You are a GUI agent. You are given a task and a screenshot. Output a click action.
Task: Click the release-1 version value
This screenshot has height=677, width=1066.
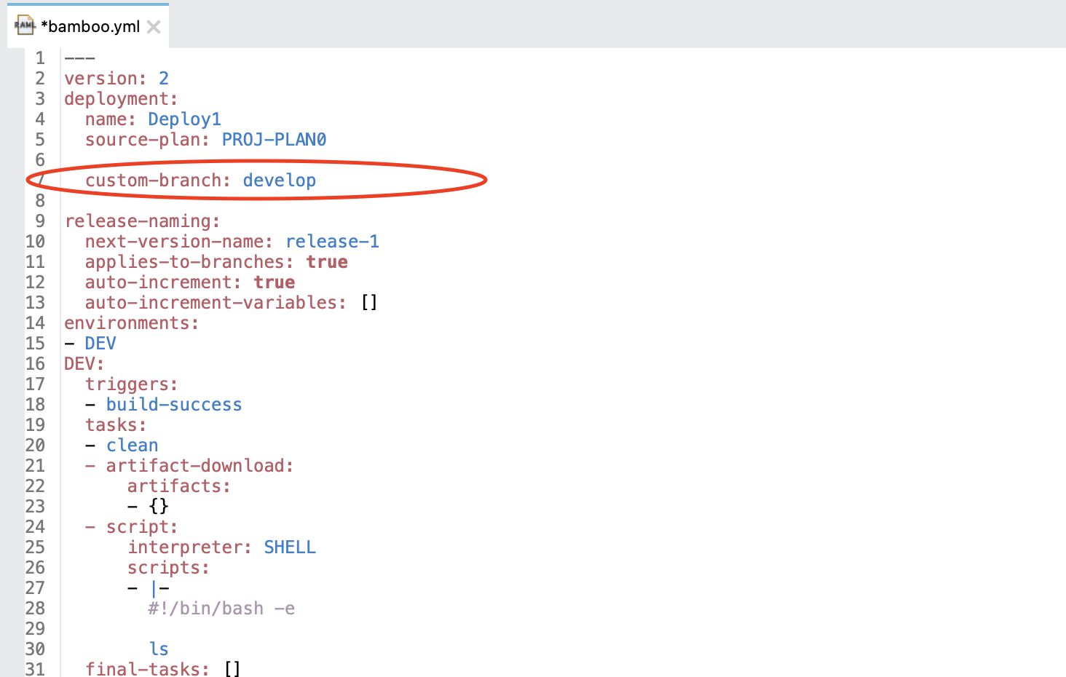pyautogui.click(x=332, y=242)
